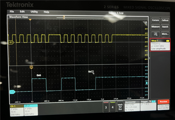The image size is (175, 120).
Task: Open the Horizontal settings badge
Action: click(x=132, y=106)
